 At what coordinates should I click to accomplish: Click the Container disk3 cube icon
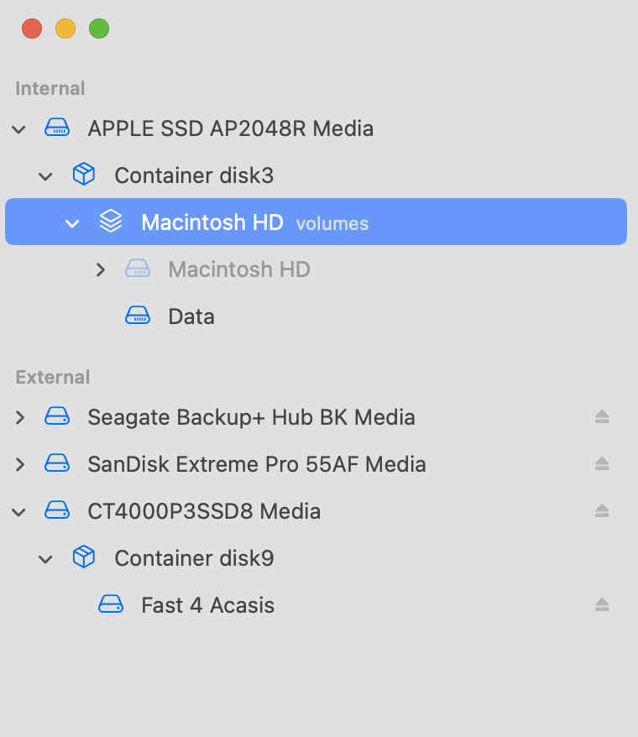(x=83, y=175)
